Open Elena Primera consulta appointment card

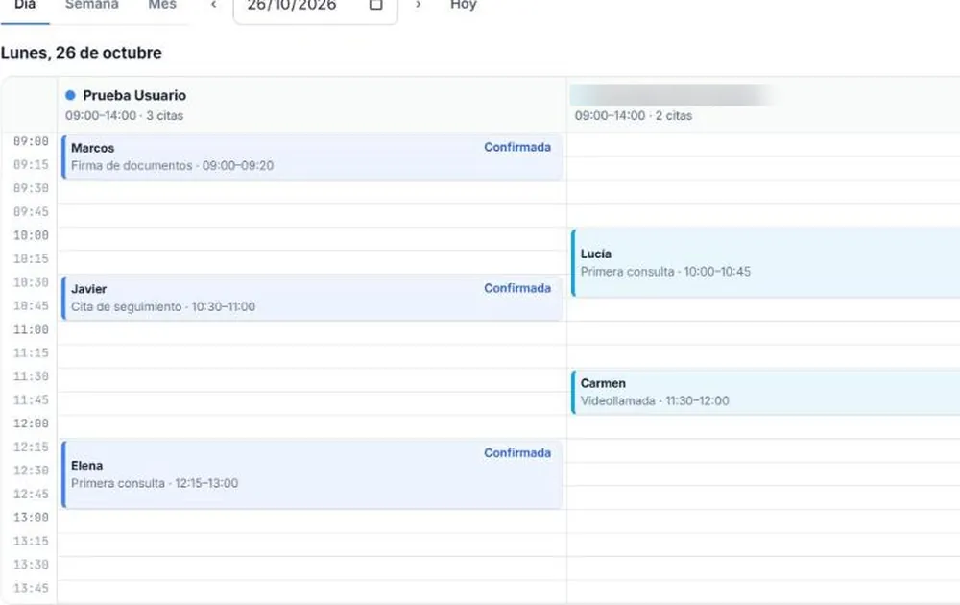[x=312, y=474]
